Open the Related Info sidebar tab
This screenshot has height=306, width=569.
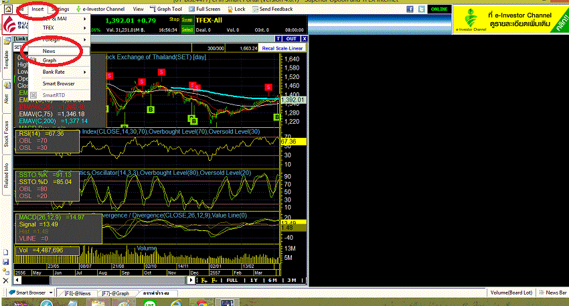coord(6,175)
